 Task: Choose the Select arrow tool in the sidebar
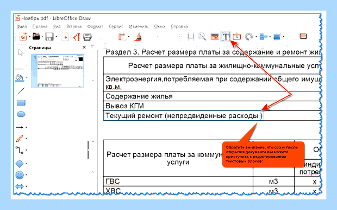pyautogui.click(x=21, y=52)
